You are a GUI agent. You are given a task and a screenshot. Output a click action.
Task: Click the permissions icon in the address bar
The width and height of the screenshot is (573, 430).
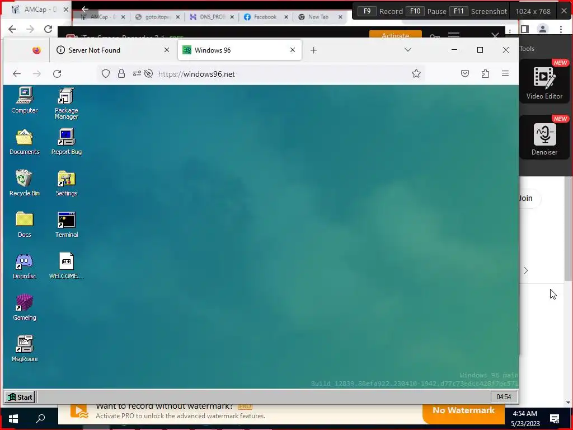(137, 74)
